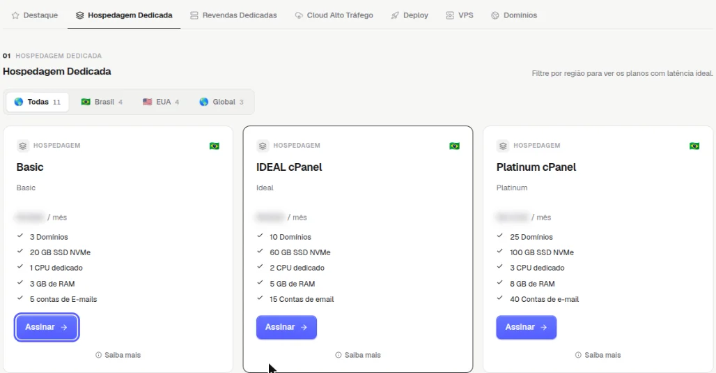Open the VPS tab

[x=460, y=15]
